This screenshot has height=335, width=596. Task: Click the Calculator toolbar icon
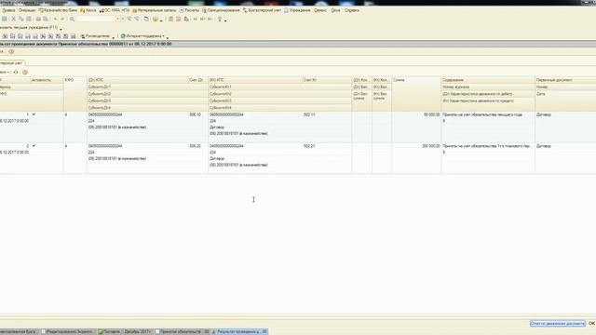170,19
